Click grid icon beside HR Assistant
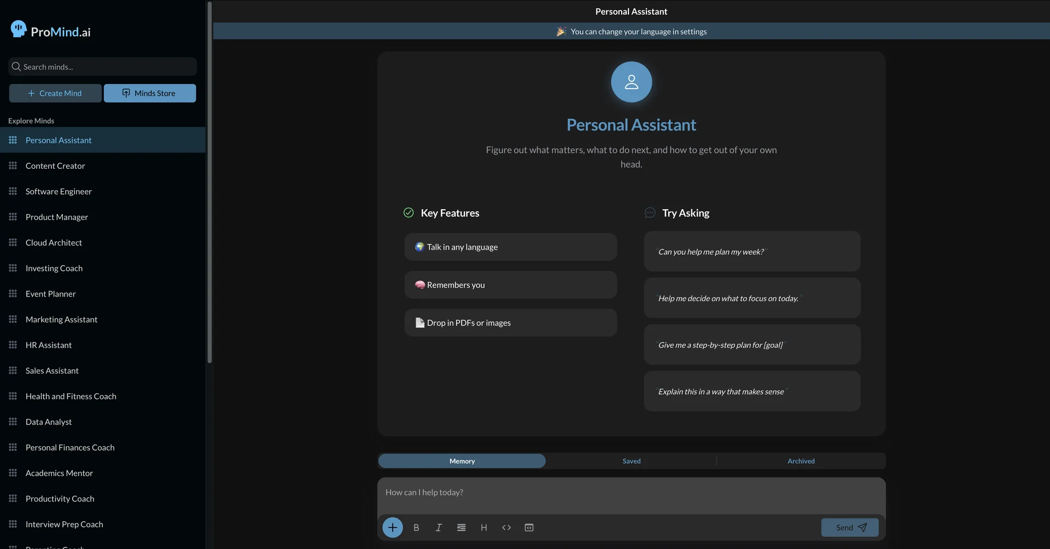Image resolution: width=1050 pixels, height=549 pixels. [13, 345]
